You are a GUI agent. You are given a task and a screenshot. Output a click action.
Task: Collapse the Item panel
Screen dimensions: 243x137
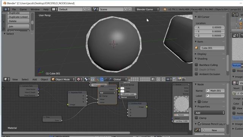196,41
